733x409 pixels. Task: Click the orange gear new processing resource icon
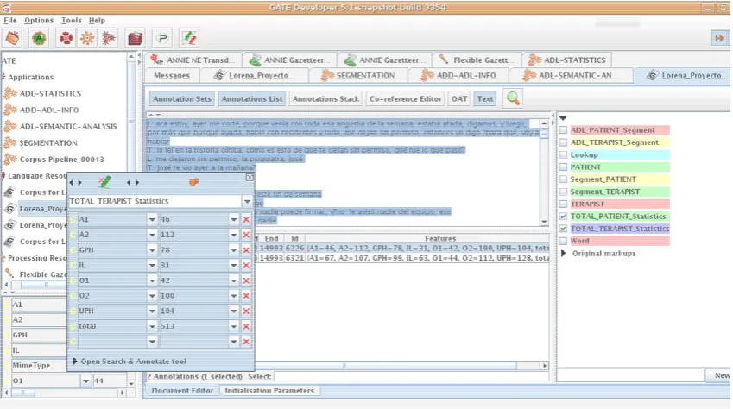tap(87, 38)
